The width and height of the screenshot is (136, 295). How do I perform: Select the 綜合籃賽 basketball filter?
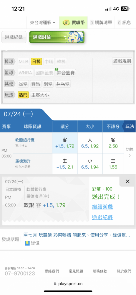pos(66,73)
